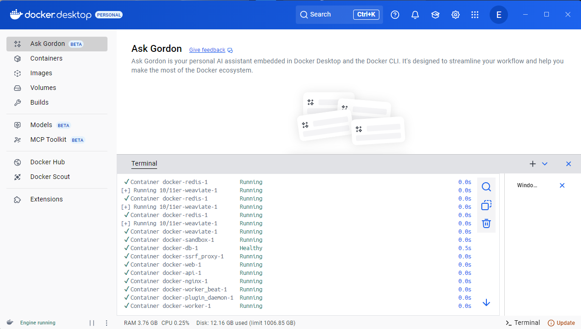
Task: Add a new terminal with plus icon
Action: tap(533, 164)
